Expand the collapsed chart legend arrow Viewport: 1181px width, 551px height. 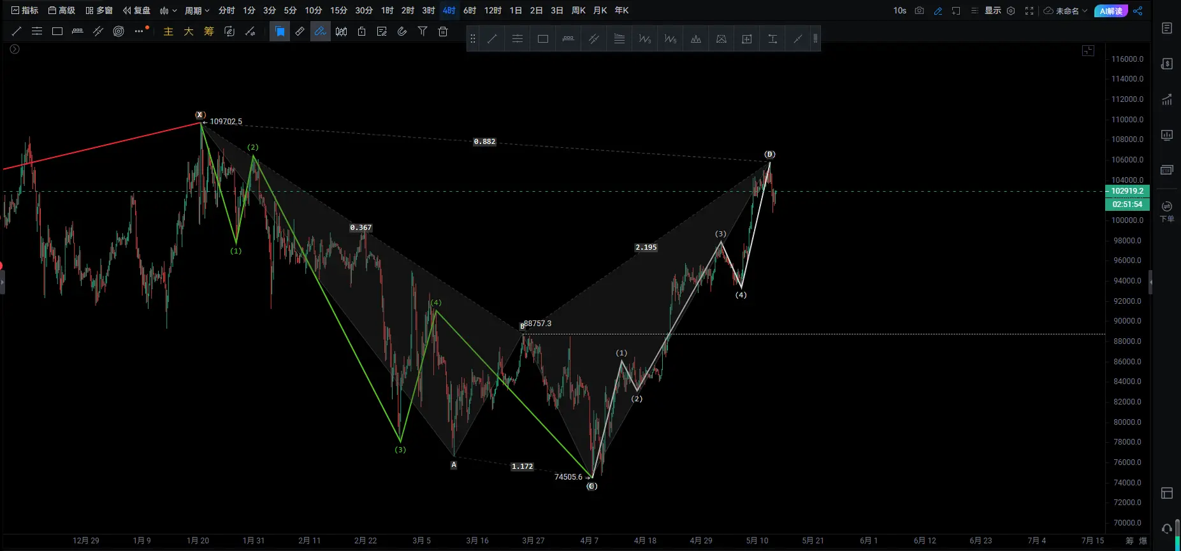click(15, 49)
